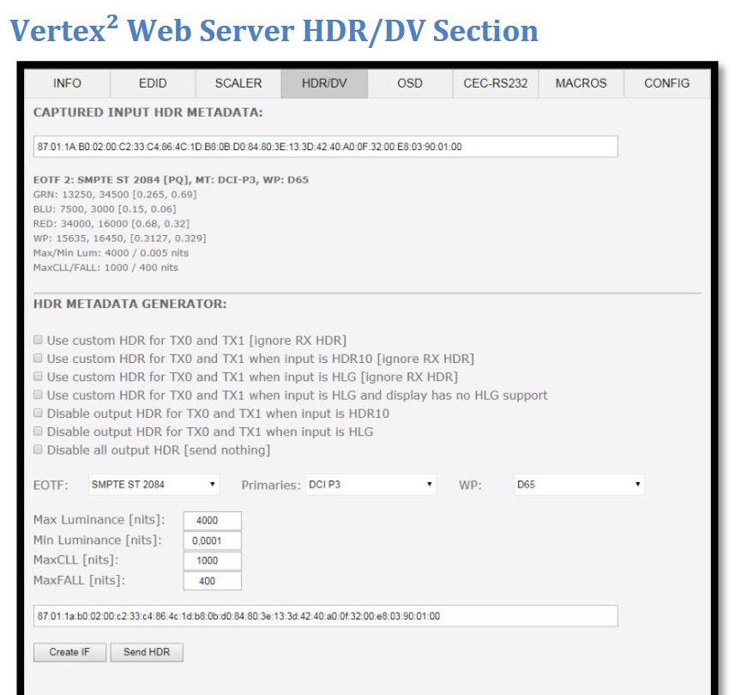Check custom HDR when input is HDR10
This screenshot has width=741, height=695.
[x=38, y=358]
